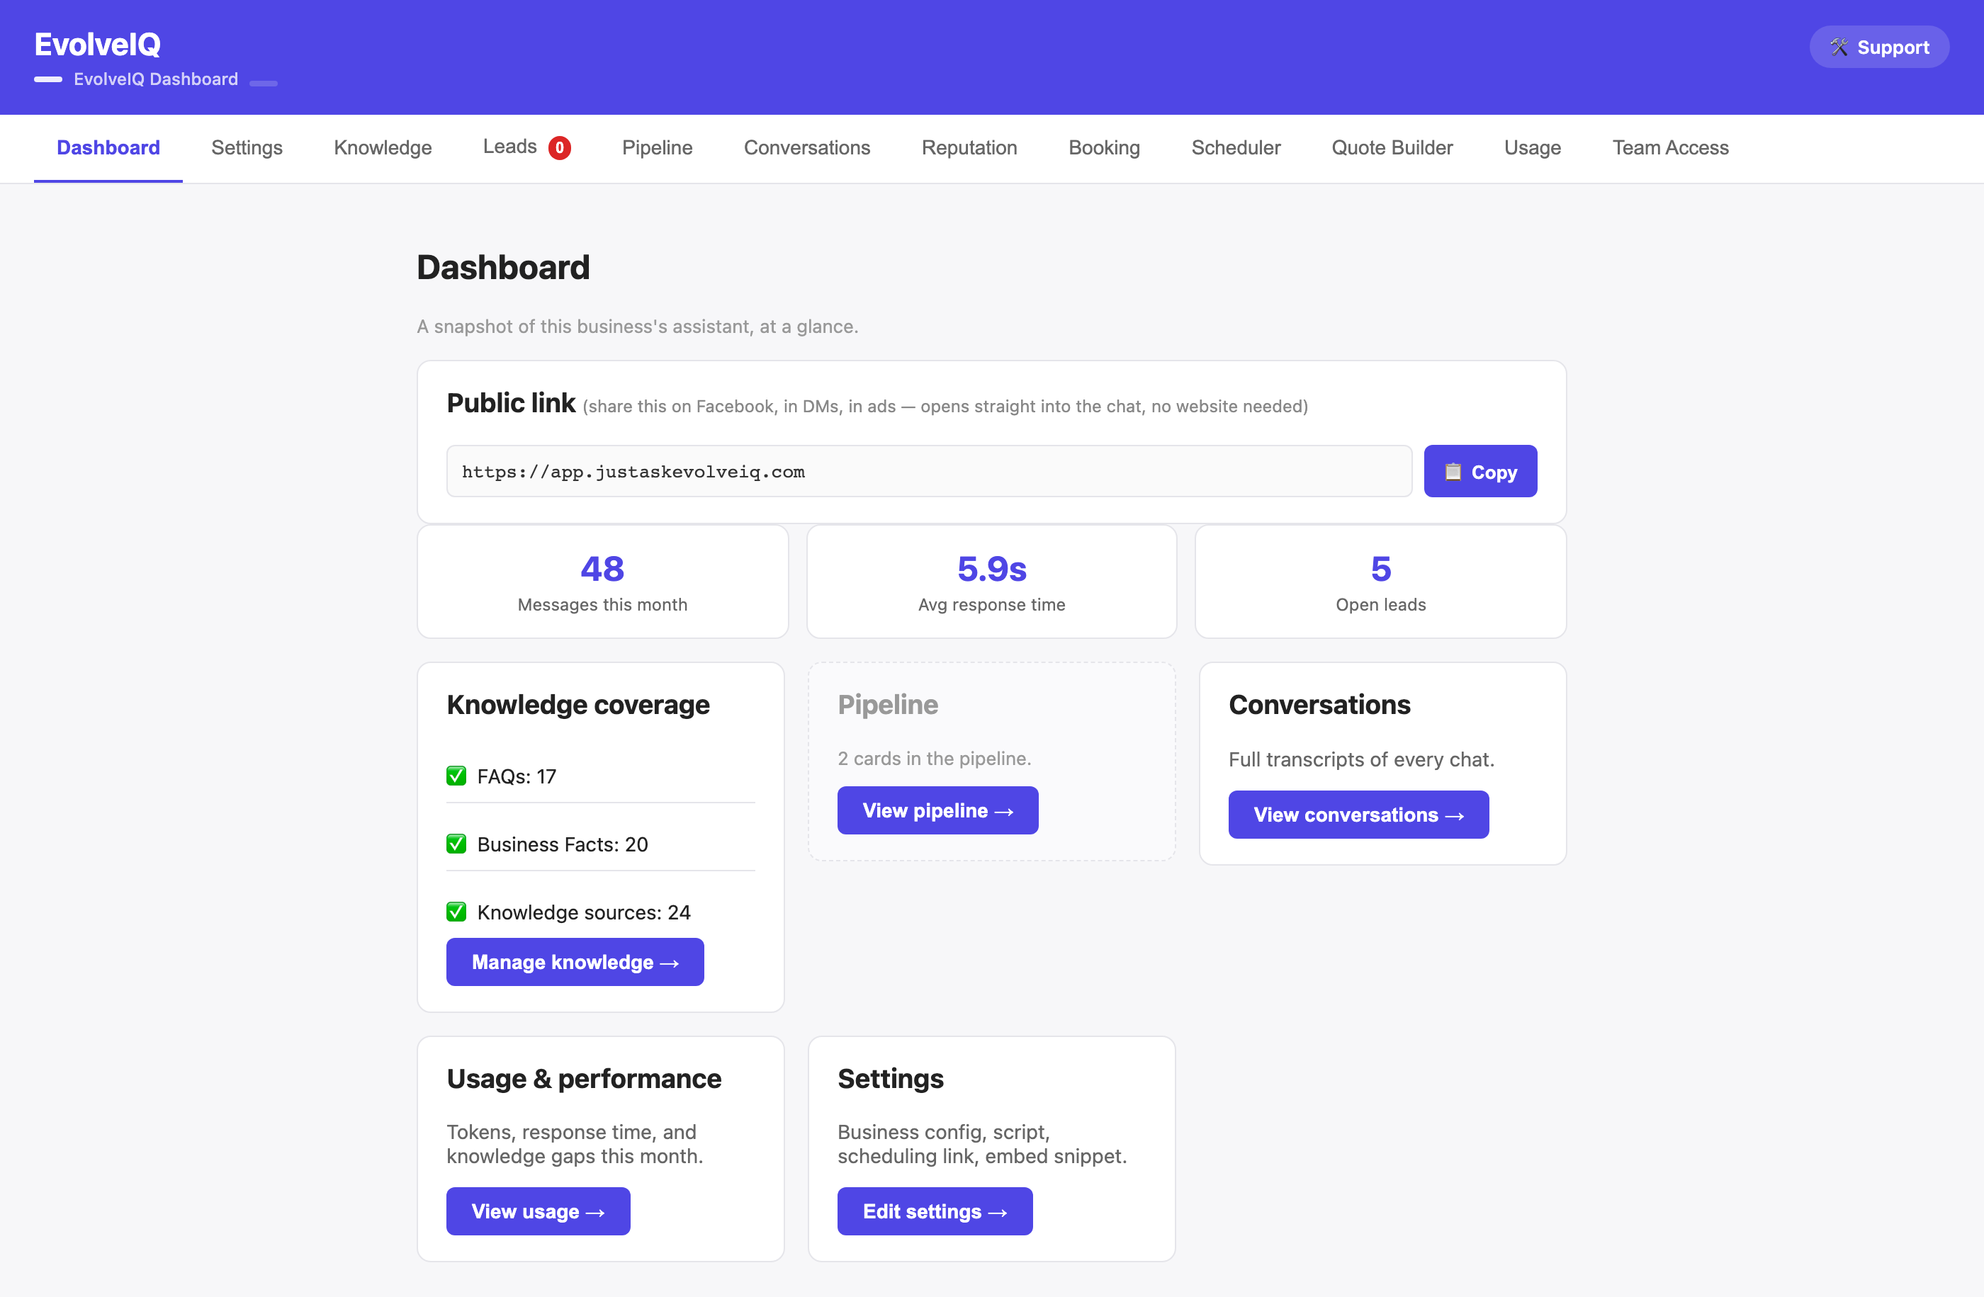Click the Usage & performance heading
Screen dimensions: 1984x1297
pyautogui.click(x=584, y=1080)
